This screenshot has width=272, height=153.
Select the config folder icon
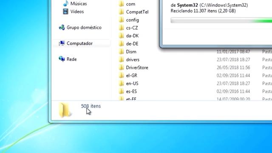(x=122, y=20)
